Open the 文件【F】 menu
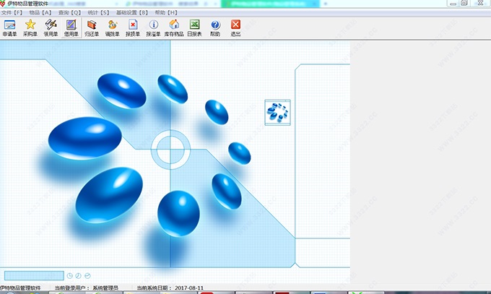Image resolution: width=491 pixels, height=294 pixels. click(12, 12)
